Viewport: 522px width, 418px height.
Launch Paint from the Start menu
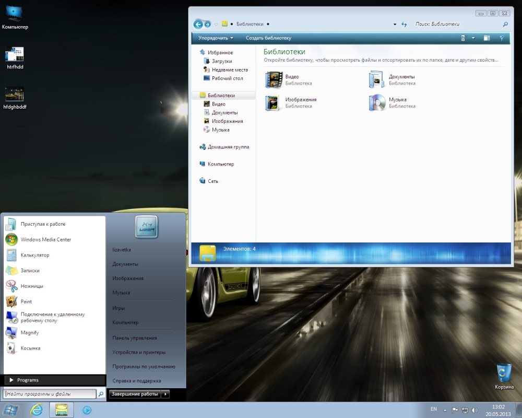pos(26,301)
